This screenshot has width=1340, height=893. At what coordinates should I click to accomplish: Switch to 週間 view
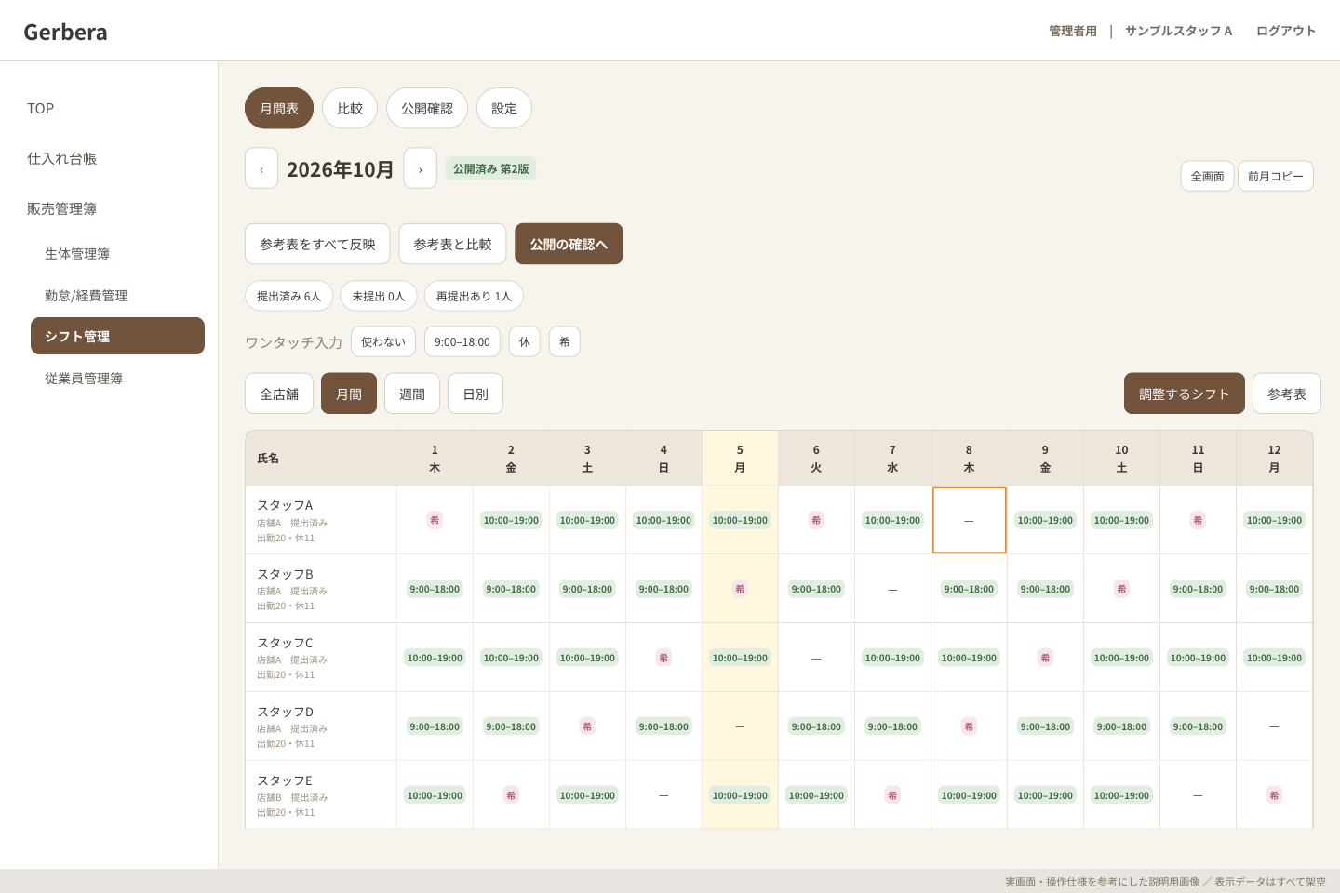(412, 393)
